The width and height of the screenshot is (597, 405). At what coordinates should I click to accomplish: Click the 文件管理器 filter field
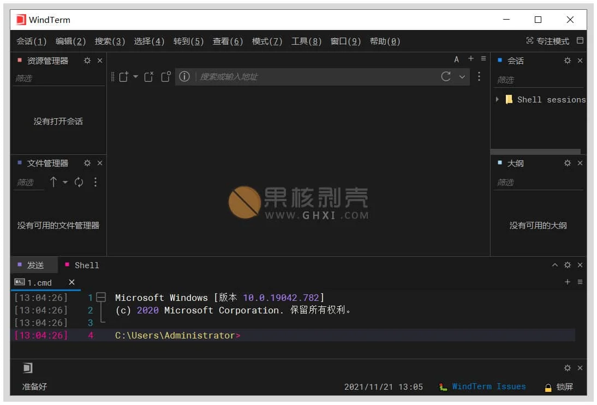pyautogui.click(x=29, y=183)
